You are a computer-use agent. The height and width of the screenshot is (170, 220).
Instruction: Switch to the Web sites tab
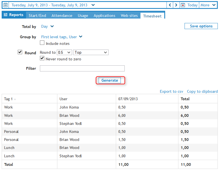pyautogui.click(x=129, y=16)
